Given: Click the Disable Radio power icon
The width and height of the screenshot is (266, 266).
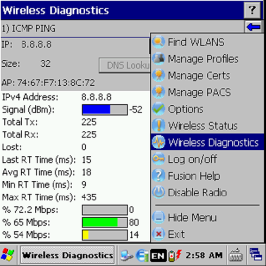Looking at the screenshot, I should [159, 192].
